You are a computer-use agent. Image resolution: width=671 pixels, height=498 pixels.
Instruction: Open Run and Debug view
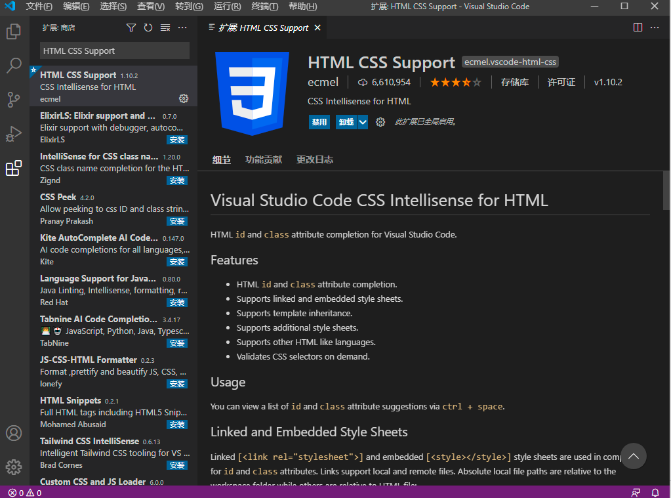[x=14, y=134]
